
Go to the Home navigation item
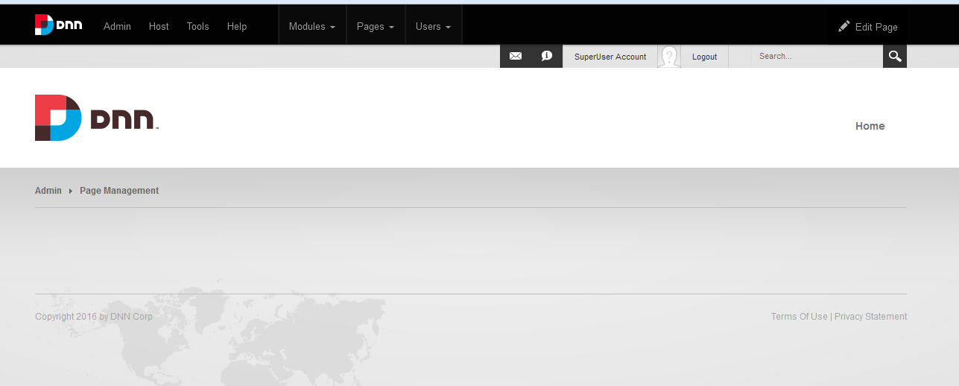click(870, 126)
